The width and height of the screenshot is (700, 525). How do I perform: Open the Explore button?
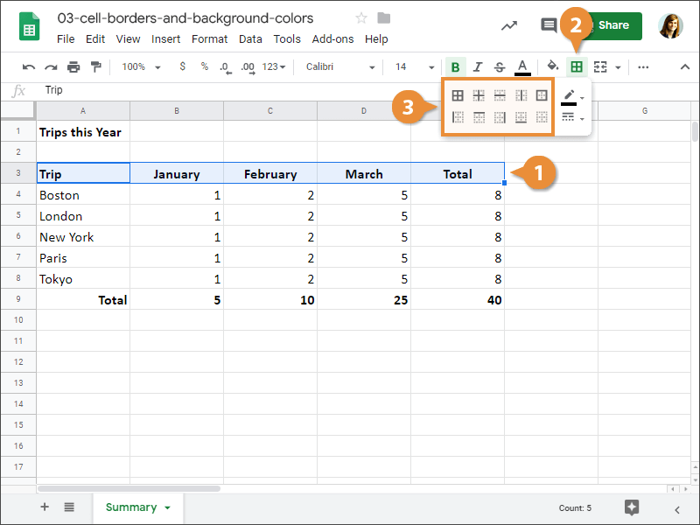pyautogui.click(x=632, y=507)
